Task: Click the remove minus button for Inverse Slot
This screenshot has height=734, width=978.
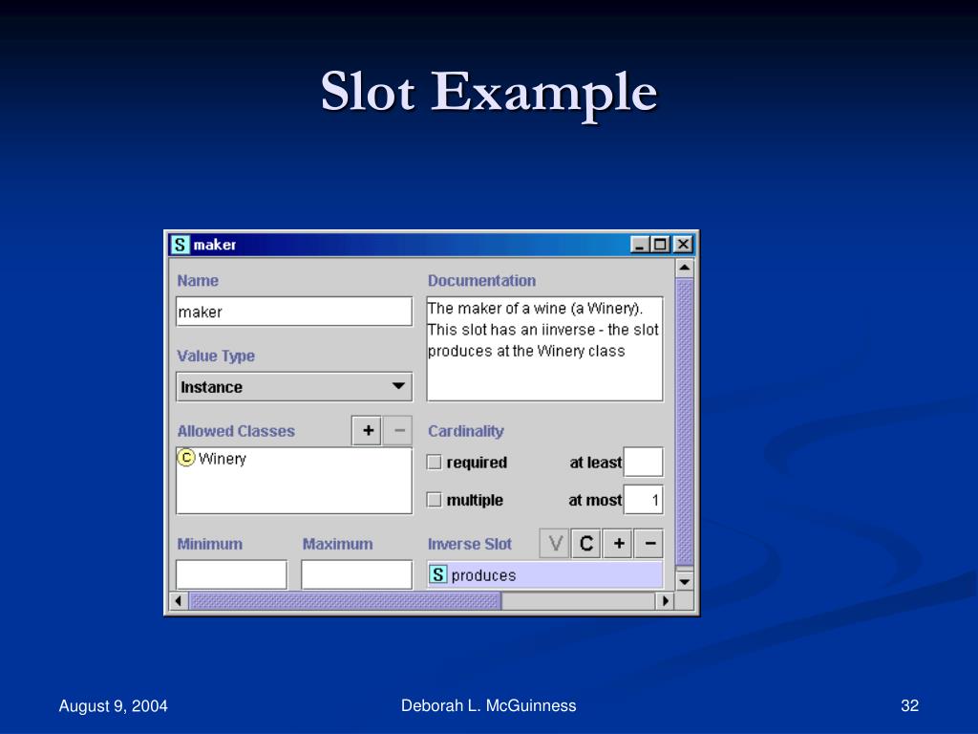Action: click(x=649, y=544)
